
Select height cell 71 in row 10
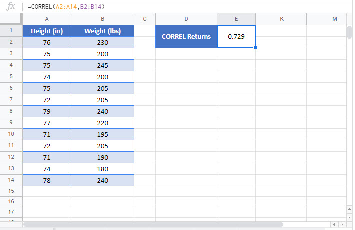coord(47,134)
